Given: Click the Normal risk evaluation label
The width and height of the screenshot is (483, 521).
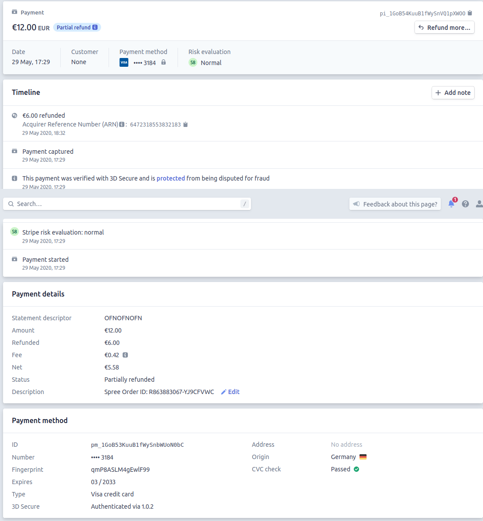Looking at the screenshot, I should point(211,63).
